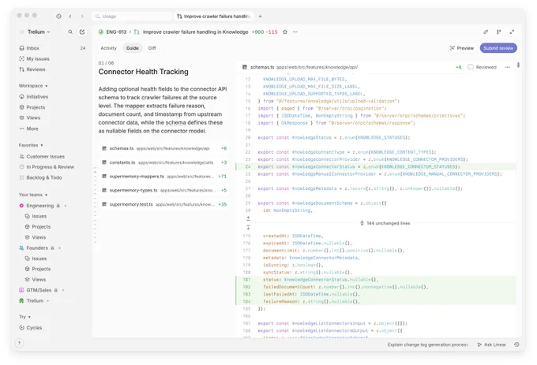Open Projects under Founders
Viewport: 537px width, 365px height.
54,269
